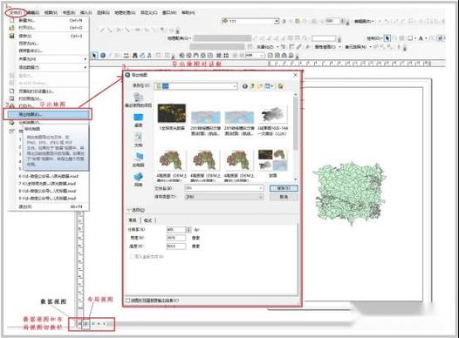Viewport: 459px width, 338px height.
Task: Select the Documents shortcut in dialog sidebar
Action: coord(139,139)
